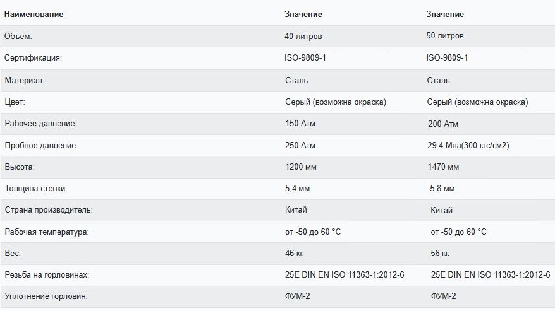Select the 200 Атм working pressure value

click(x=443, y=124)
